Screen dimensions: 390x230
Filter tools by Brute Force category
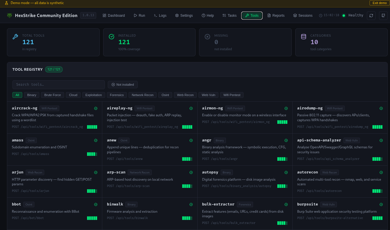(53, 95)
